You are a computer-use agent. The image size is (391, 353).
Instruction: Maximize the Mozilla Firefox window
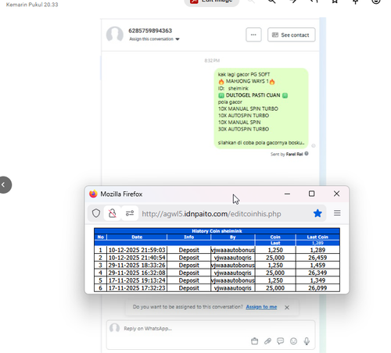[x=311, y=194]
